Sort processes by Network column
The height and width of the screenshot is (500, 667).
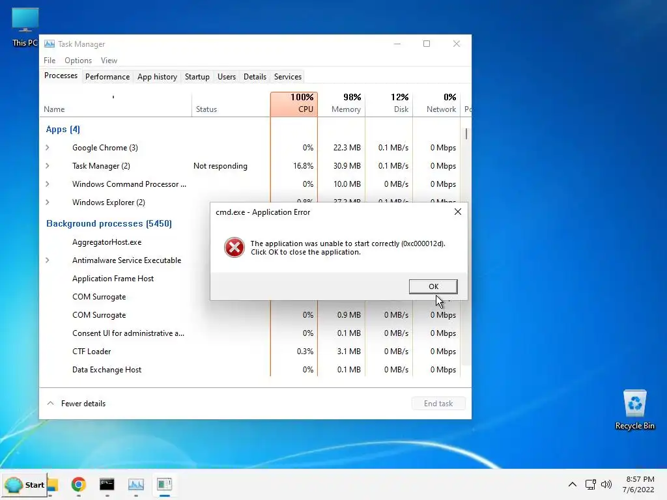click(437, 104)
